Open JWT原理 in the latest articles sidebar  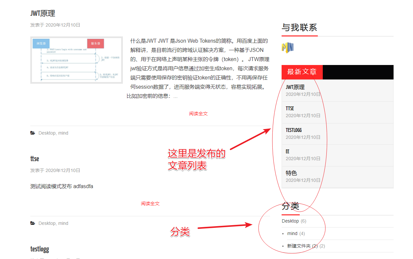click(295, 87)
